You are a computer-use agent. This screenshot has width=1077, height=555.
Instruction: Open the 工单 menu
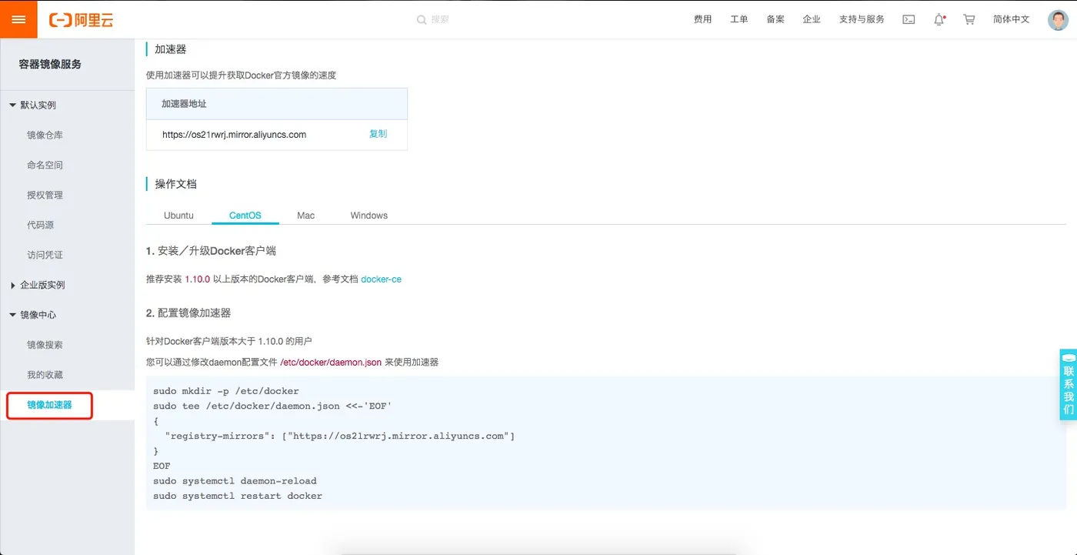pyautogui.click(x=739, y=20)
